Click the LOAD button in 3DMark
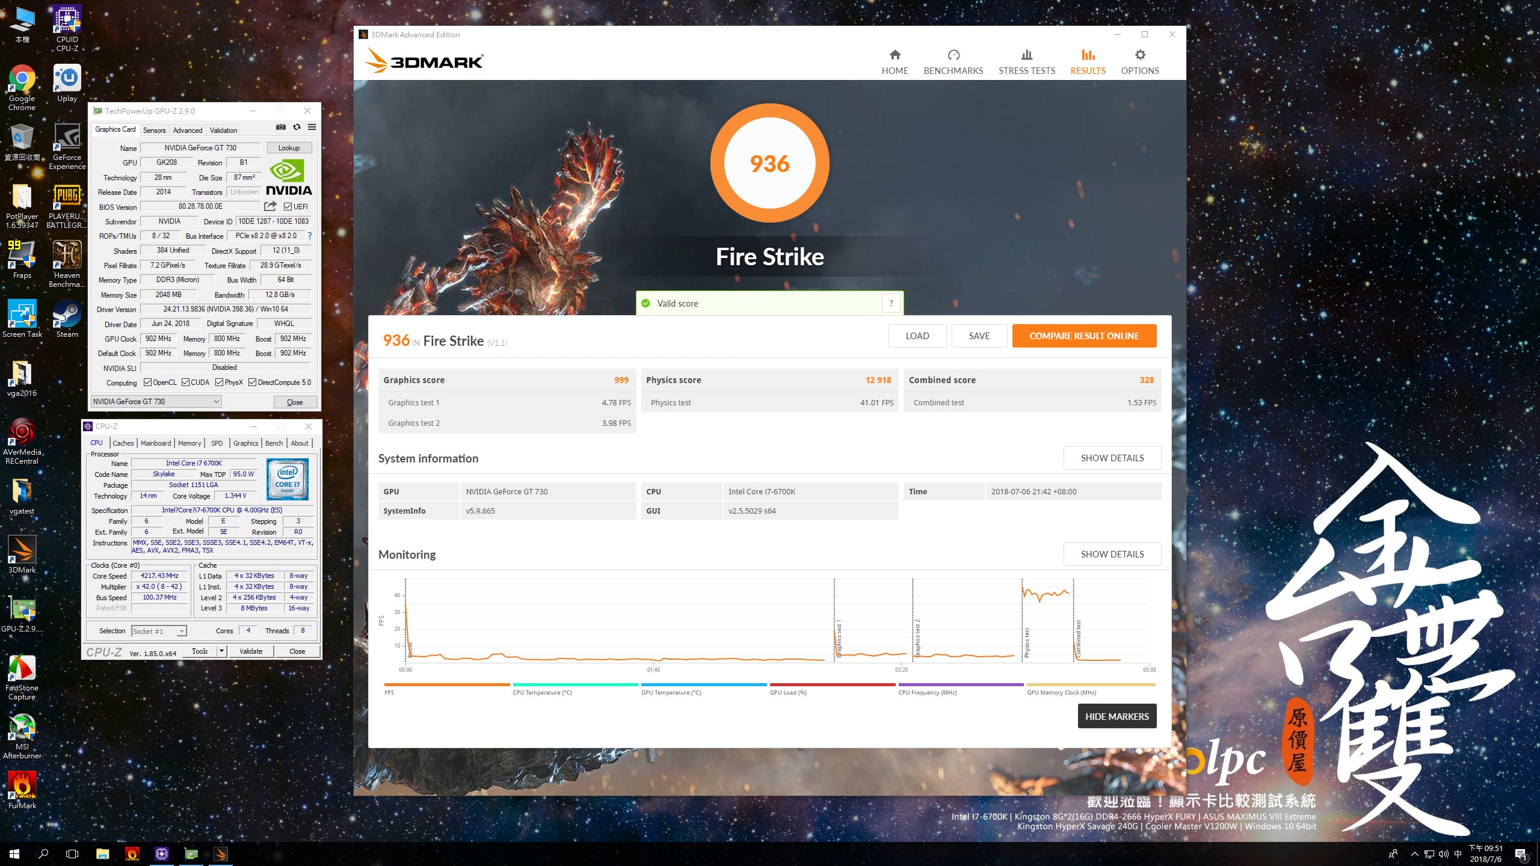The image size is (1540, 866). [917, 336]
